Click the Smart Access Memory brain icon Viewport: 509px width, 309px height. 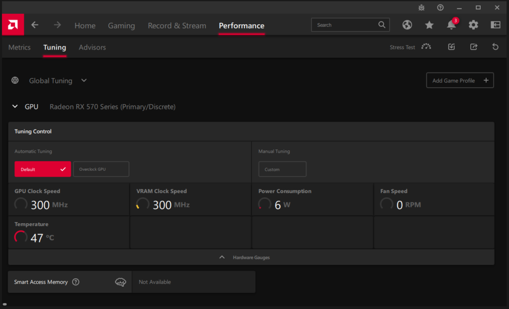(x=120, y=282)
